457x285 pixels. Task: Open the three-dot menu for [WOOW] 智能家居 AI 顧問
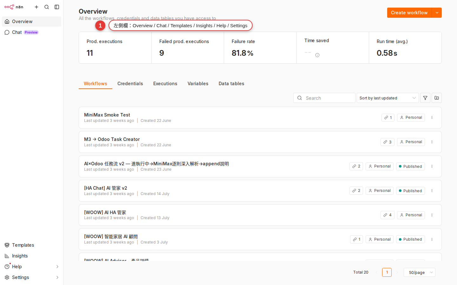432,239
